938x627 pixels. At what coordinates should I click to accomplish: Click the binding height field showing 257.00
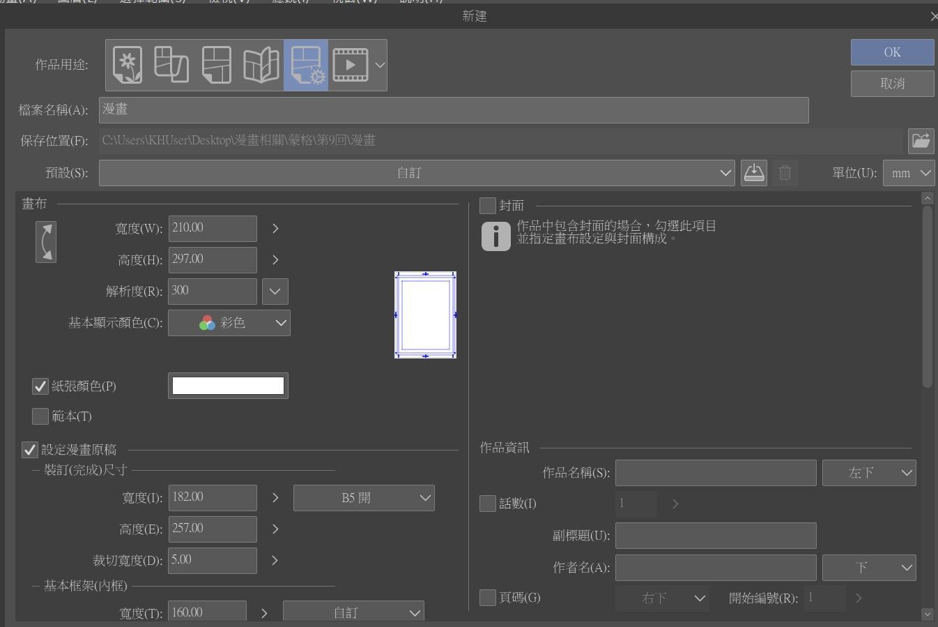tap(213, 529)
